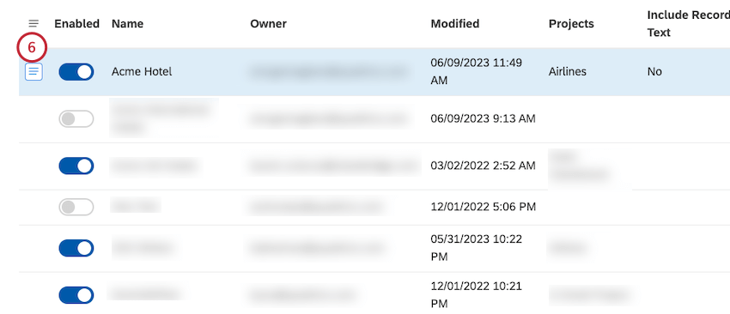This screenshot has height=314, width=730.
Task: Sort by the Name column header
Action: [x=128, y=23]
